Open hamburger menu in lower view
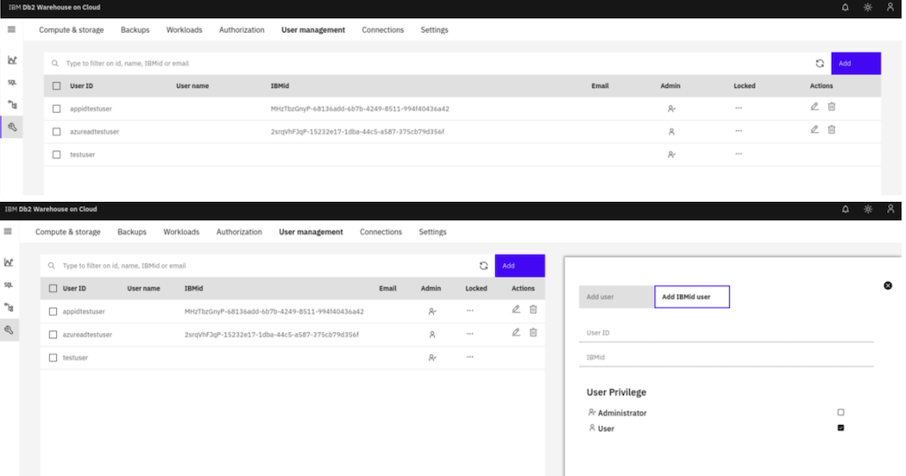This screenshot has height=476, width=906. click(x=8, y=231)
